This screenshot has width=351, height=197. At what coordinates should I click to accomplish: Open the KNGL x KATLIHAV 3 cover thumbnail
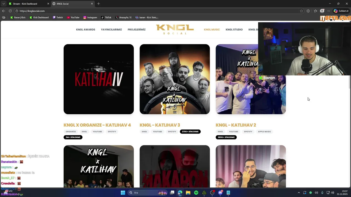175,79
